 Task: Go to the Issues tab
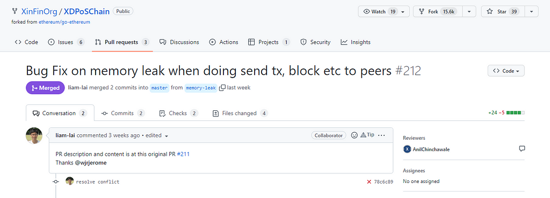(x=66, y=42)
